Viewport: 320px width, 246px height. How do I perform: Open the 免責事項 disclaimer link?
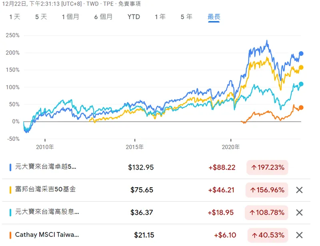click(130, 4)
